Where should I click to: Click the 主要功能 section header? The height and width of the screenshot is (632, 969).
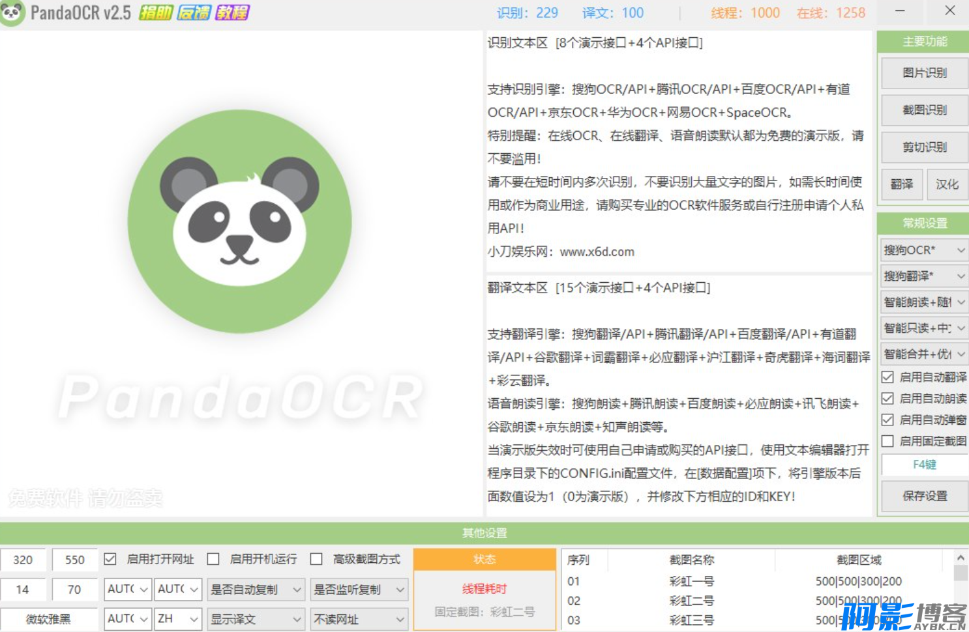923,42
